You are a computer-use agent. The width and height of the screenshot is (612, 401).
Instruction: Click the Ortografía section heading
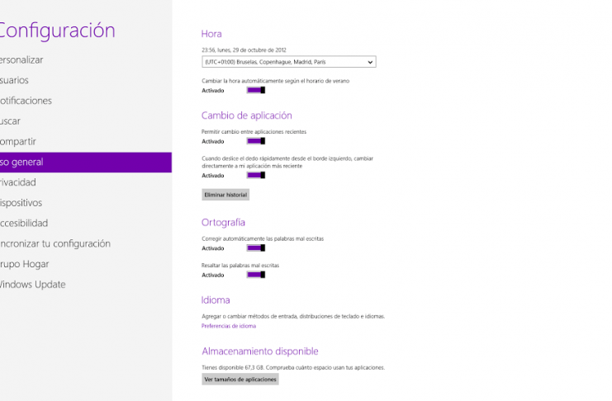[x=223, y=222]
